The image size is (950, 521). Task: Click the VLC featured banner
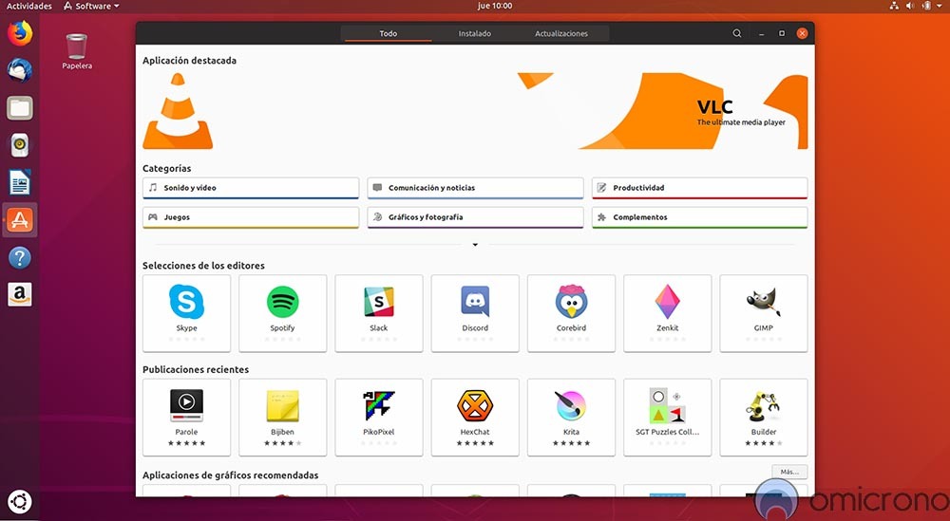(475, 111)
